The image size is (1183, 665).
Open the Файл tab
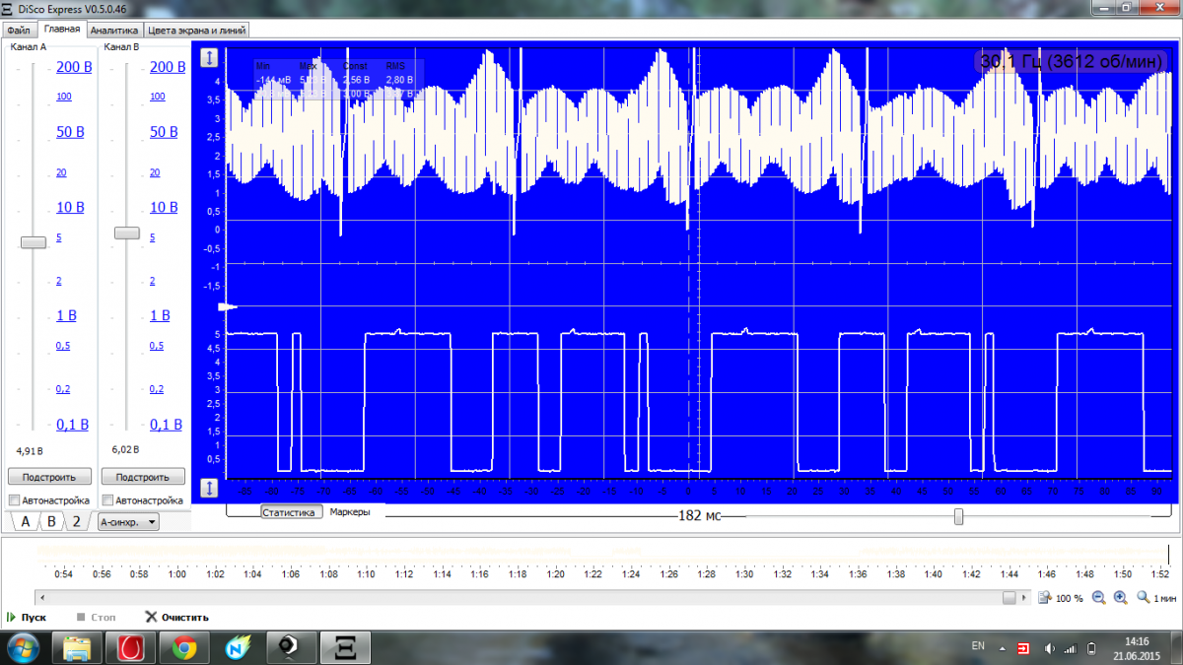click(18, 31)
